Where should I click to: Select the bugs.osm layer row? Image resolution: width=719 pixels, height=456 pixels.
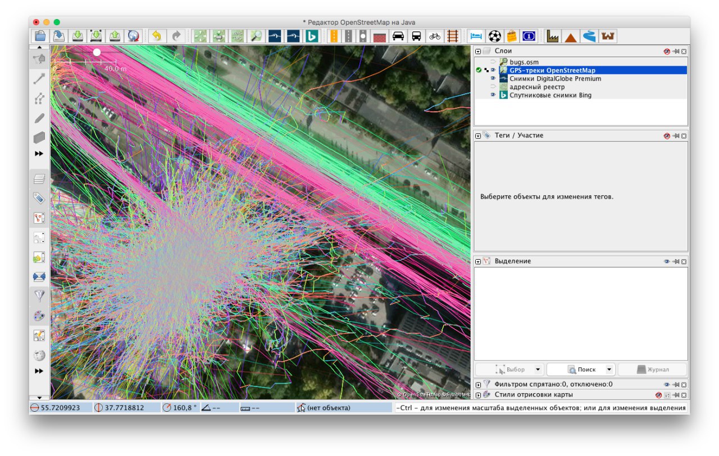click(x=581, y=62)
